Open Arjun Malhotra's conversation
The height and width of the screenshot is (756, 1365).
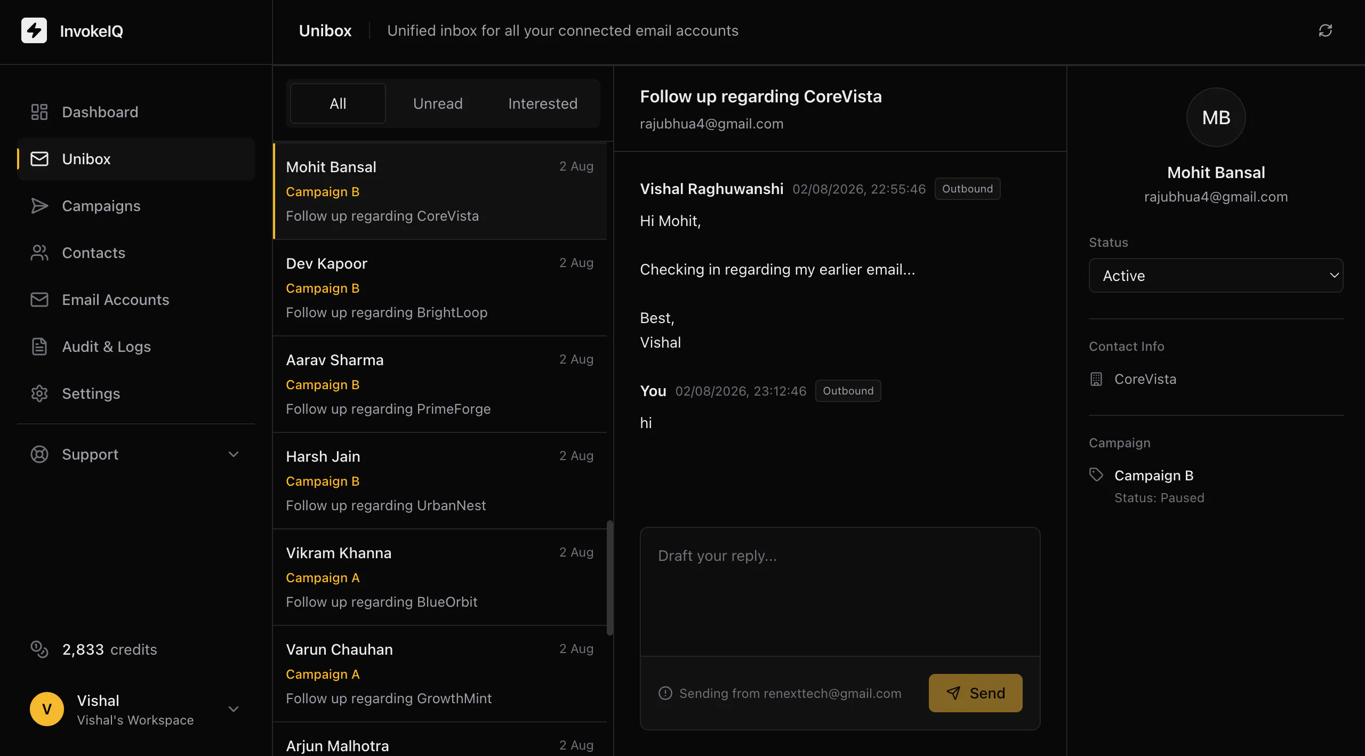440,739
